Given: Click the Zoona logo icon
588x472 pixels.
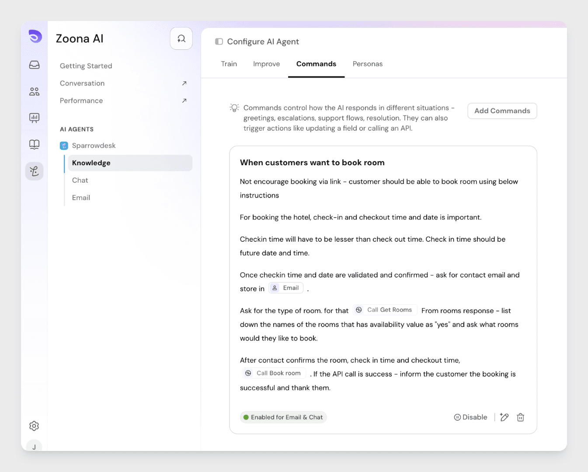Looking at the screenshot, I should coord(35,36).
